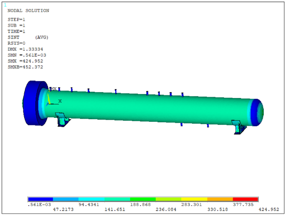Image resolution: width=287 pixels, height=215 pixels.
Task: Click the X axis label of the triad
Action: click(x=60, y=101)
